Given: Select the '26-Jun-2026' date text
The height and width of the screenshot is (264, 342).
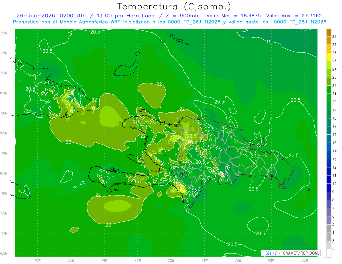Looking at the screenshot, I should pyautogui.click(x=36, y=15).
